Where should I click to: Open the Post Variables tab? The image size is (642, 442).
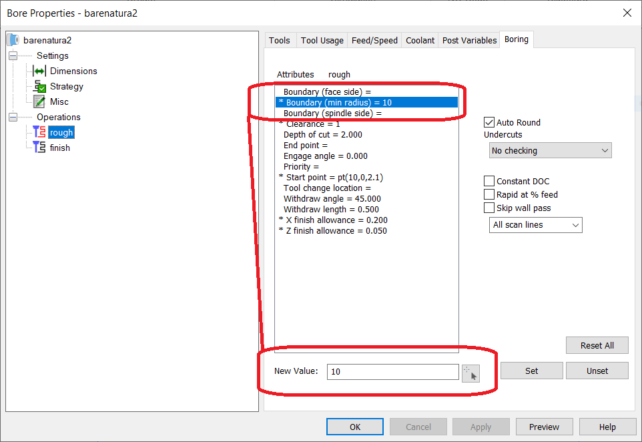pyautogui.click(x=469, y=40)
